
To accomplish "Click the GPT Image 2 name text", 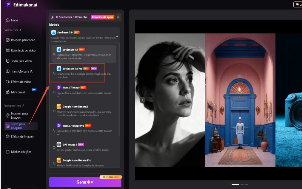I will tap(70, 144).
